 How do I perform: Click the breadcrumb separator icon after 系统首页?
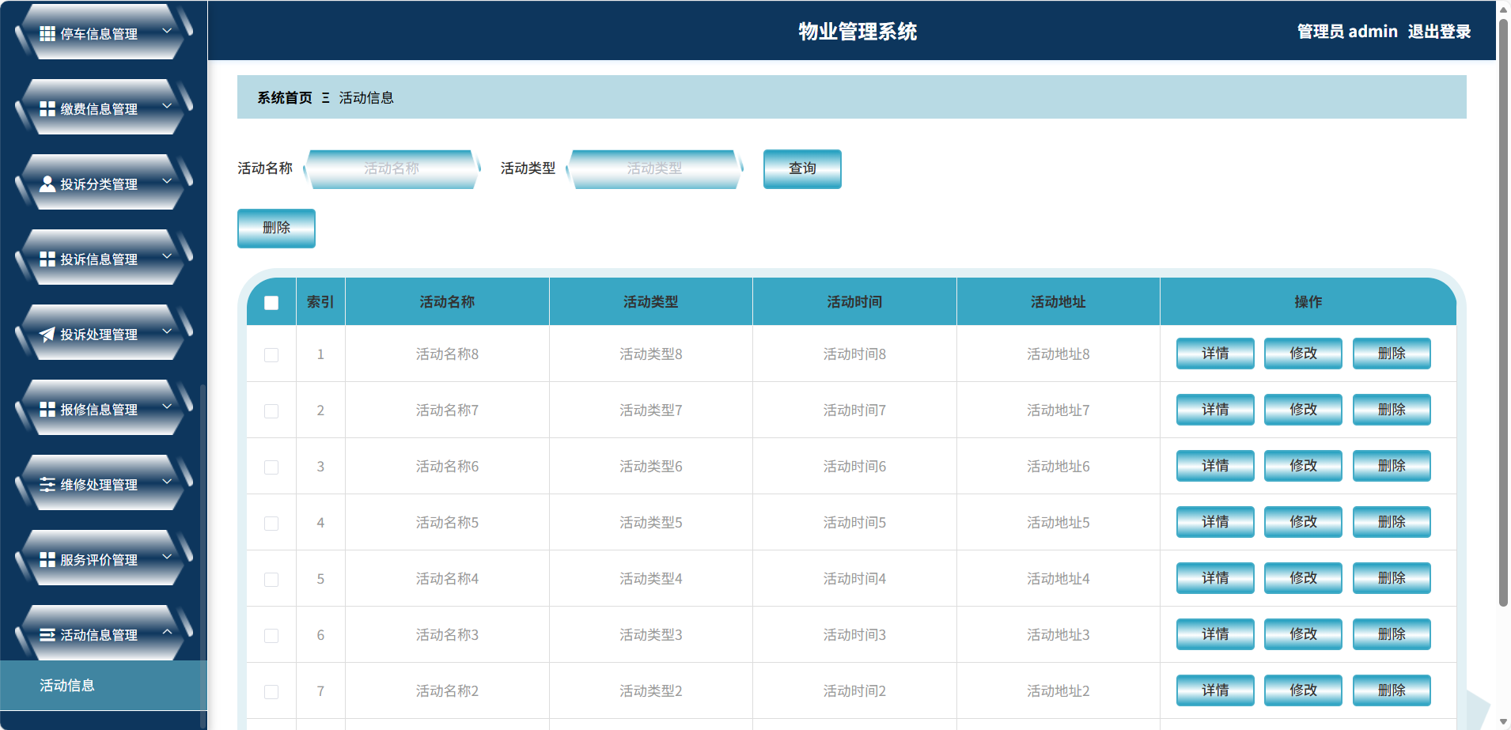pos(325,98)
